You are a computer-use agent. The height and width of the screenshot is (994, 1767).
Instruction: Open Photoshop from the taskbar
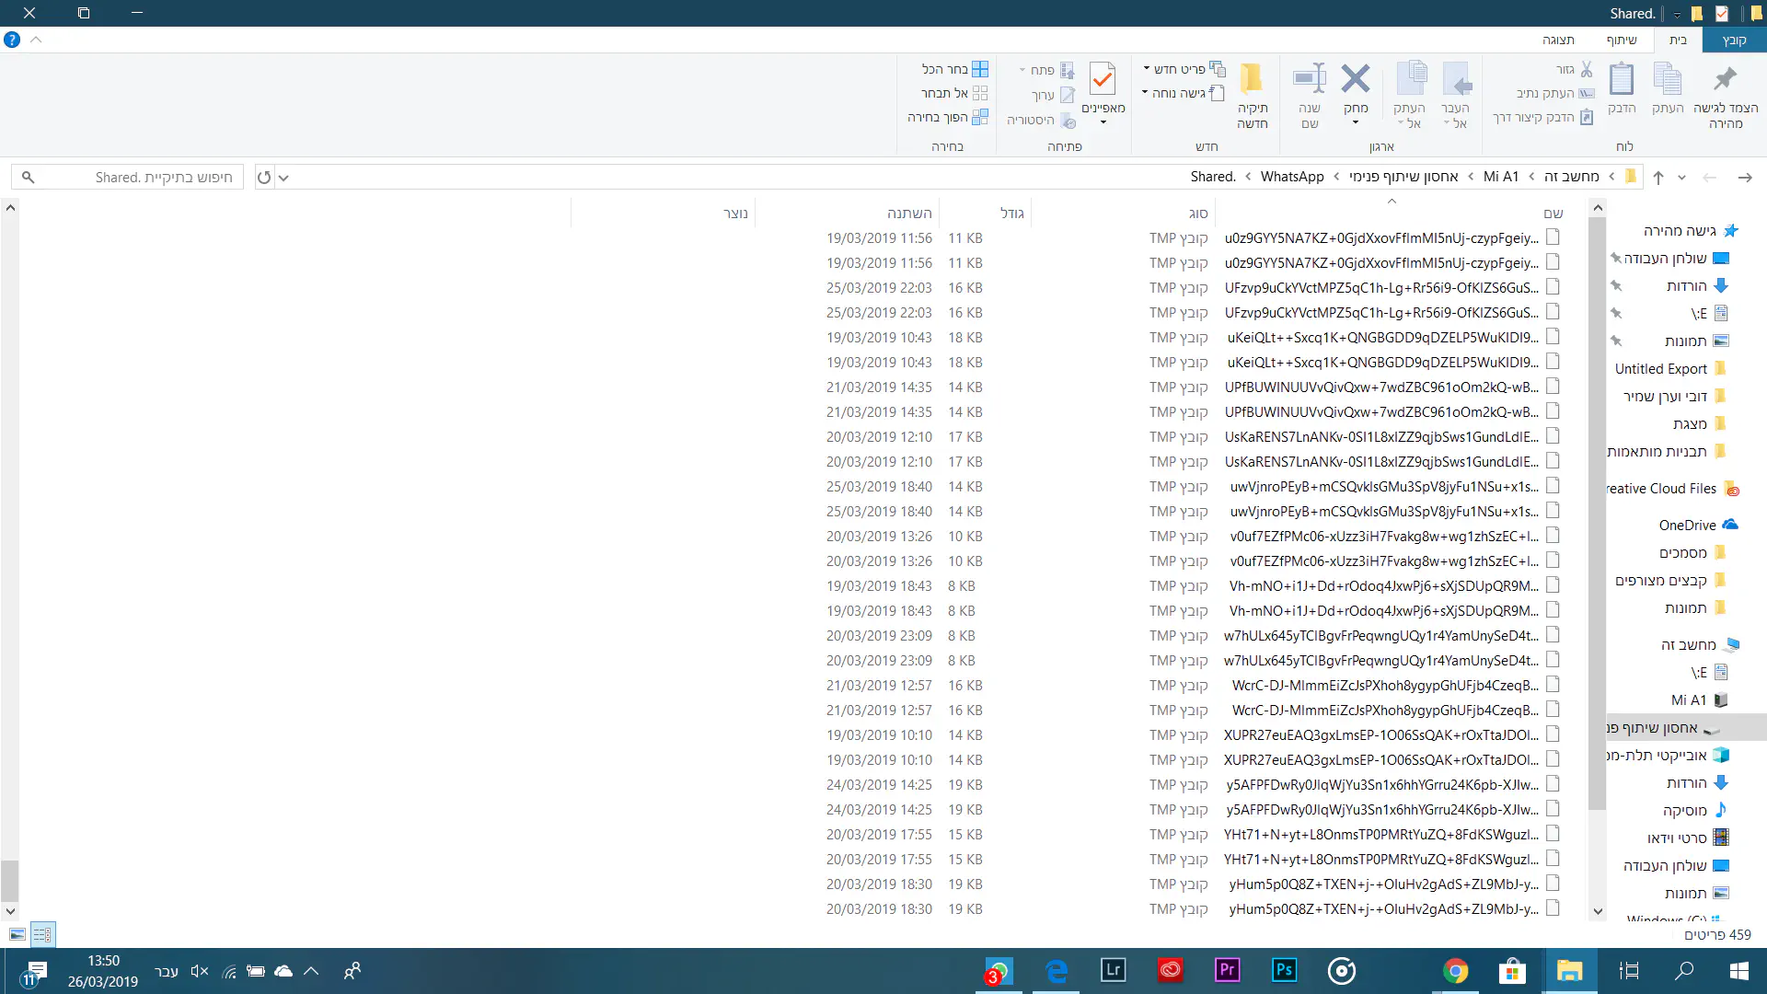pos(1284,970)
